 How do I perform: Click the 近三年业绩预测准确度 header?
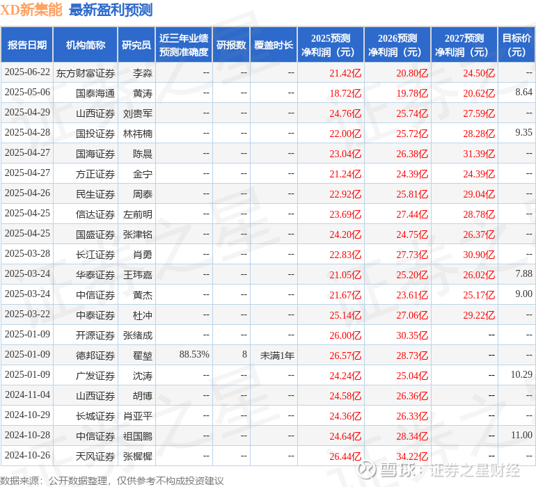click(x=184, y=45)
